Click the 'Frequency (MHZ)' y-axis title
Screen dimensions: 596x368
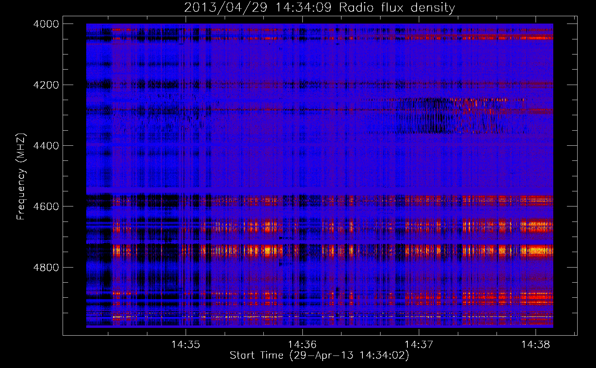click(x=21, y=177)
